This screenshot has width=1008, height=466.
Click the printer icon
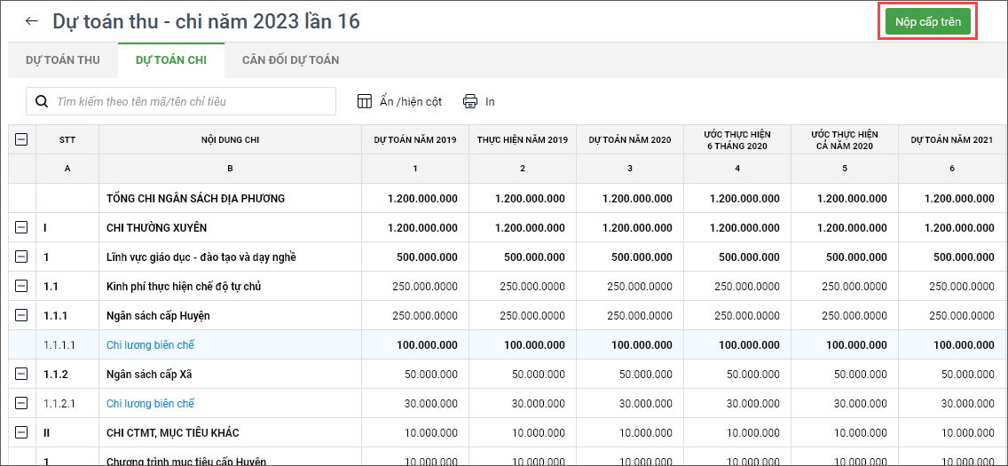pos(470,101)
